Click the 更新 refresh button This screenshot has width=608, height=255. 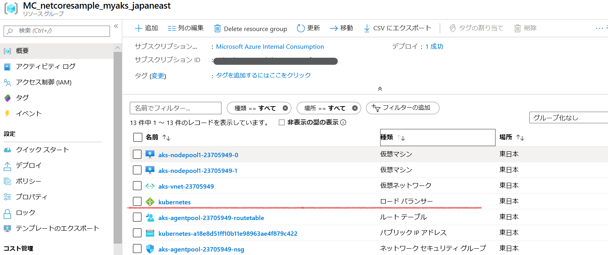[x=308, y=28]
